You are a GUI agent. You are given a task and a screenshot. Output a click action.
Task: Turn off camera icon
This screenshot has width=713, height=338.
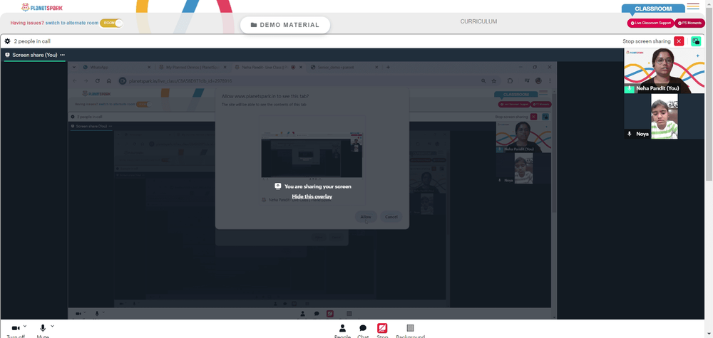click(x=16, y=328)
